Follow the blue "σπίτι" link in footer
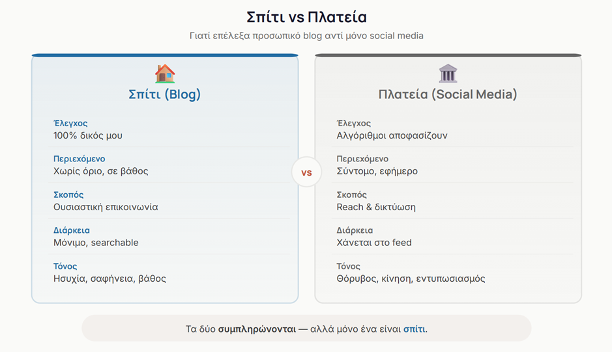The height and width of the screenshot is (352, 612). [x=414, y=329]
